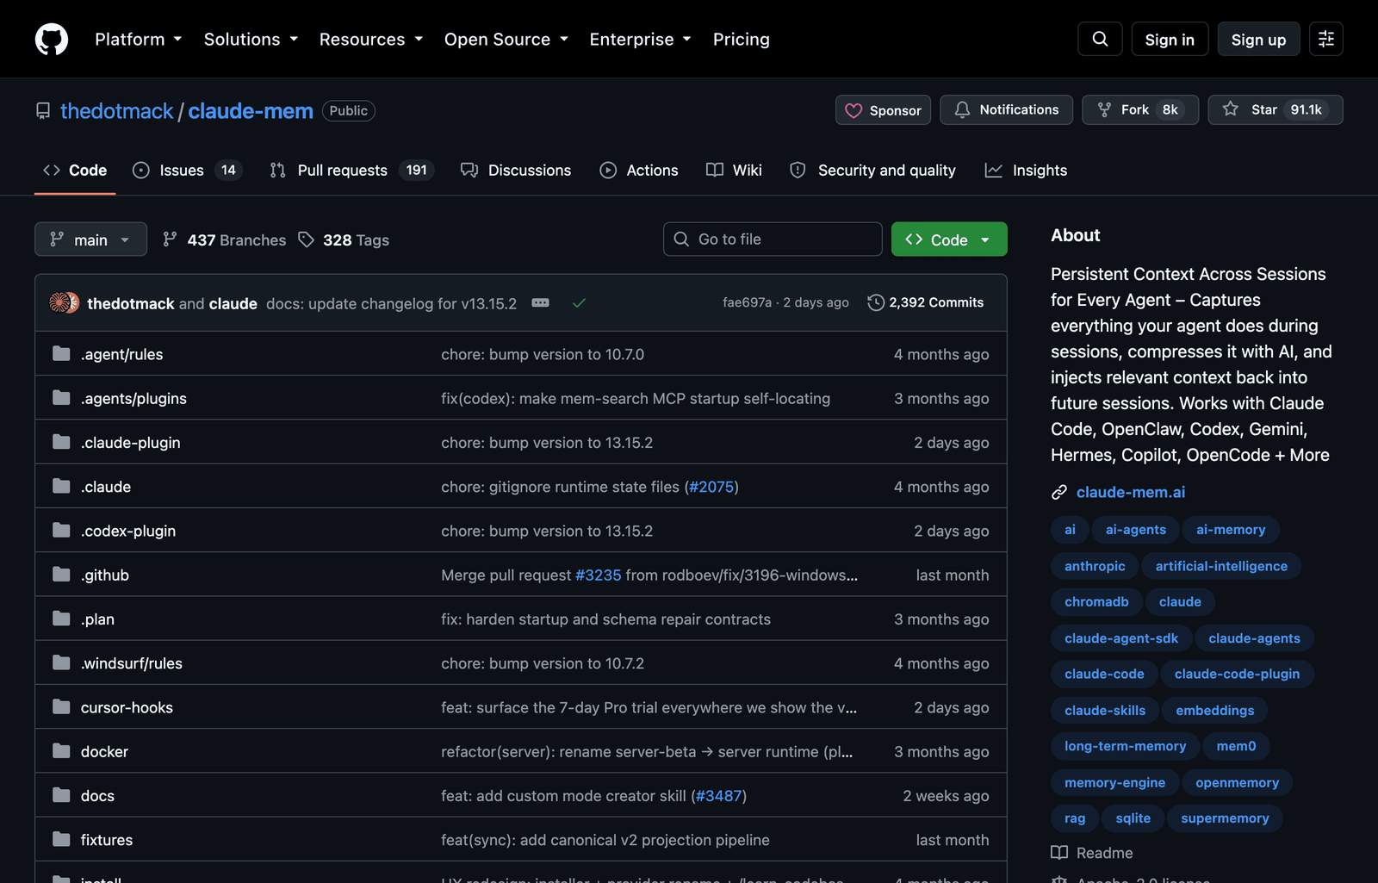Click the .agents/plugins folder icon
This screenshot has height=883, width=1378.
[x=61, y=398]
